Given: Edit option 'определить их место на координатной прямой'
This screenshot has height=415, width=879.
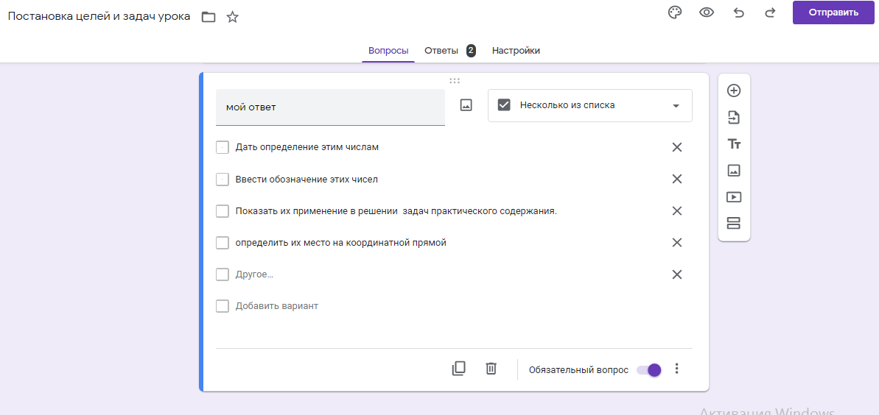Looking at the screenshot, I should 341,243.
